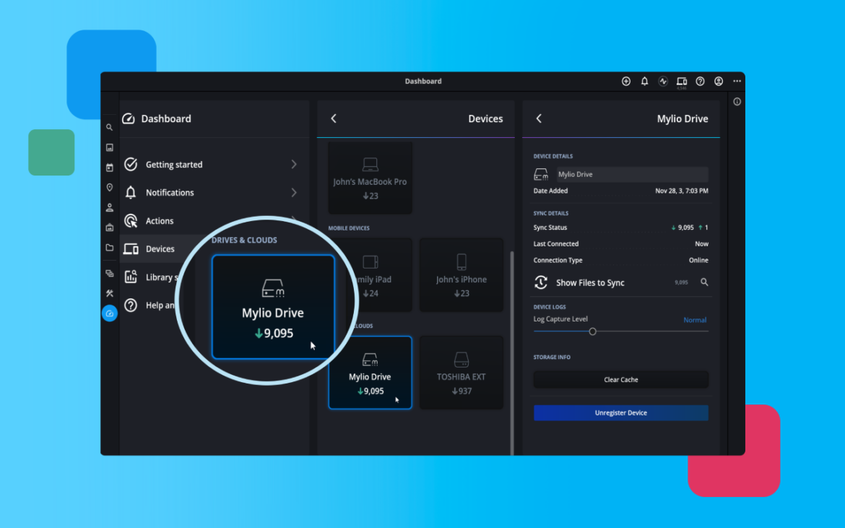
Task: Click the account profile icon top right
Action: point(719,81)
